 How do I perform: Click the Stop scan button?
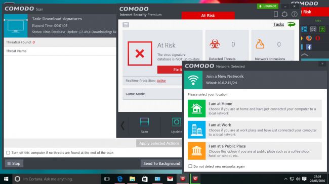(x=14, y=163)
